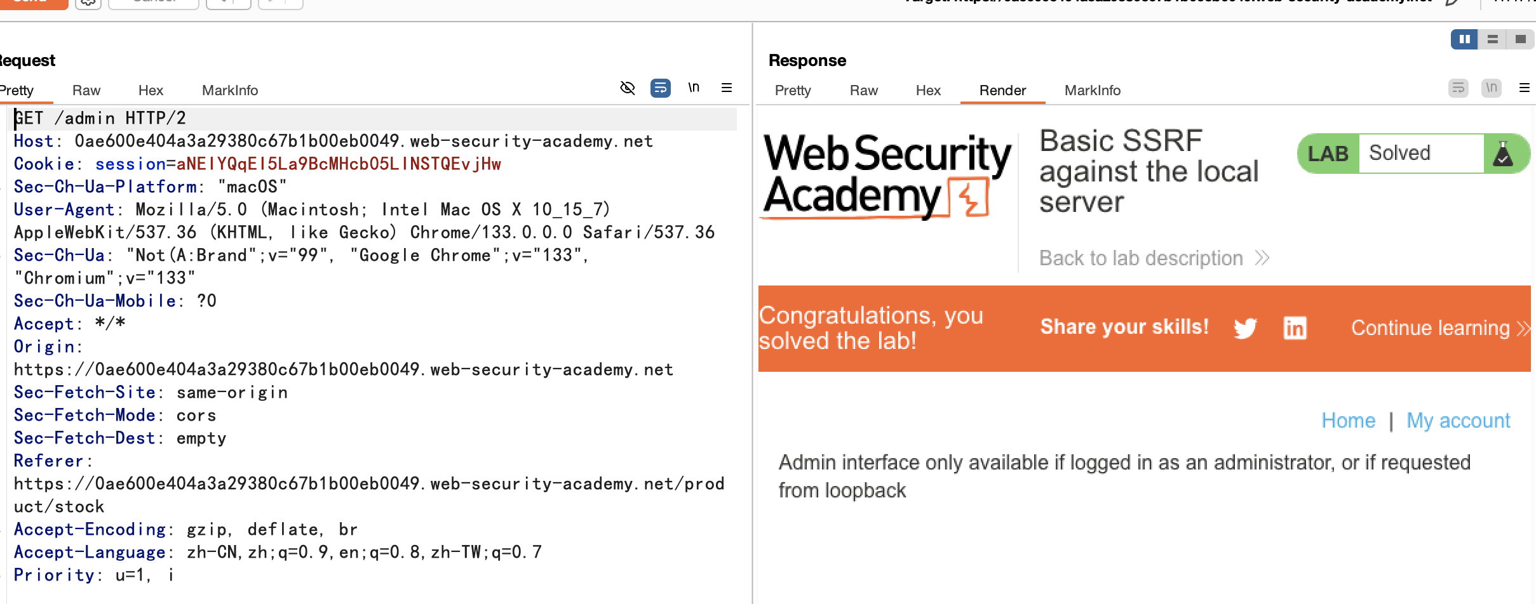Toggle show newlines (\n) in Request panel
This screenshot has height=604, width=1536.
click(x=694, y=88)
